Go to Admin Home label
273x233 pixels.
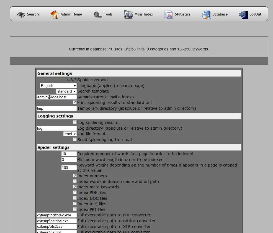click(71, 14)
